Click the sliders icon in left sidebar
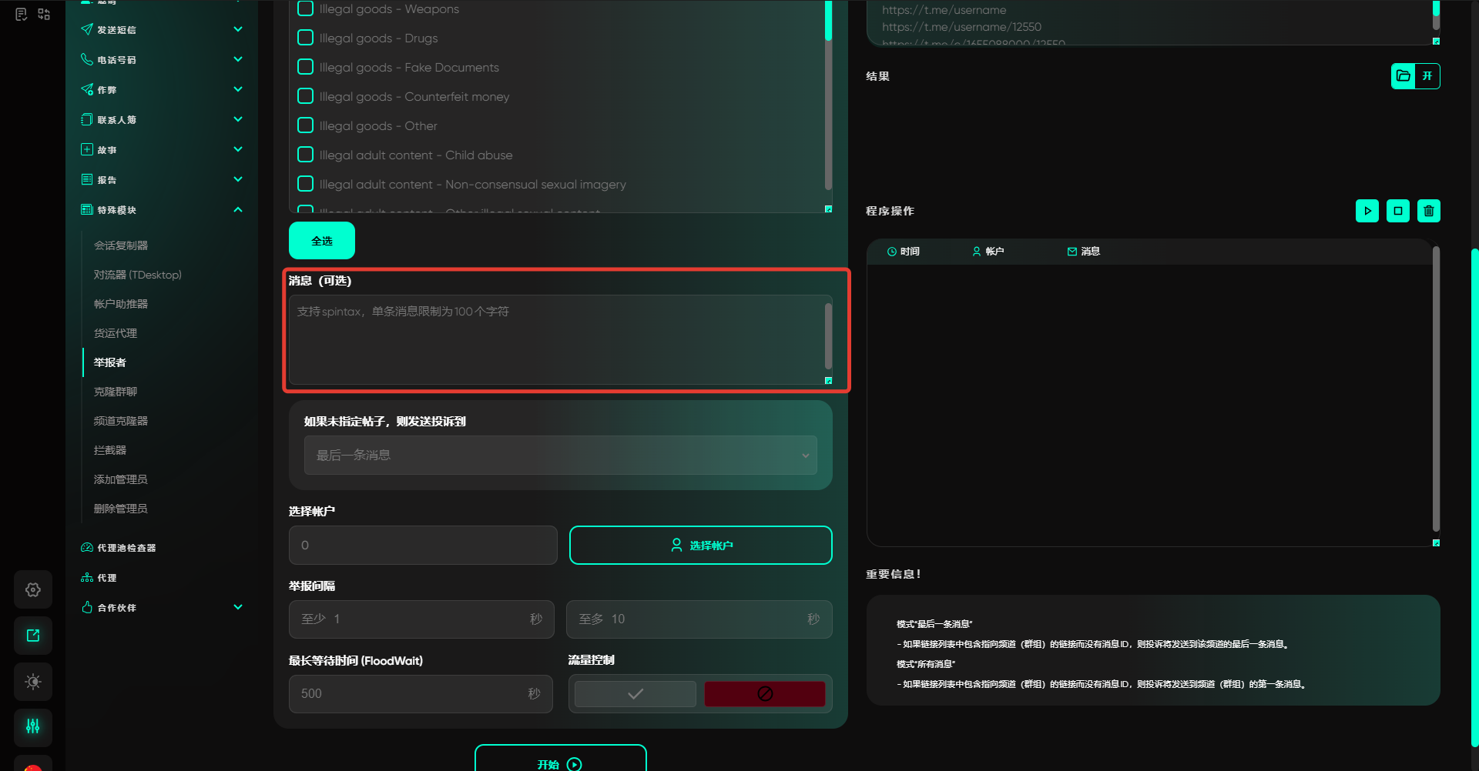 click(x=33, y=726)
